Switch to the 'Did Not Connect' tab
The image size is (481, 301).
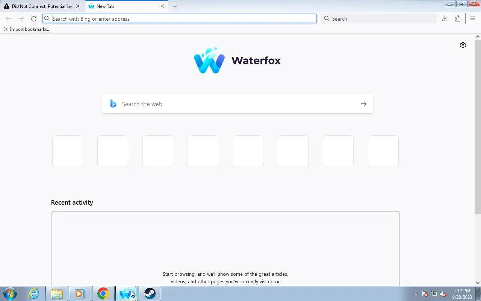click(x=41, y=6)
